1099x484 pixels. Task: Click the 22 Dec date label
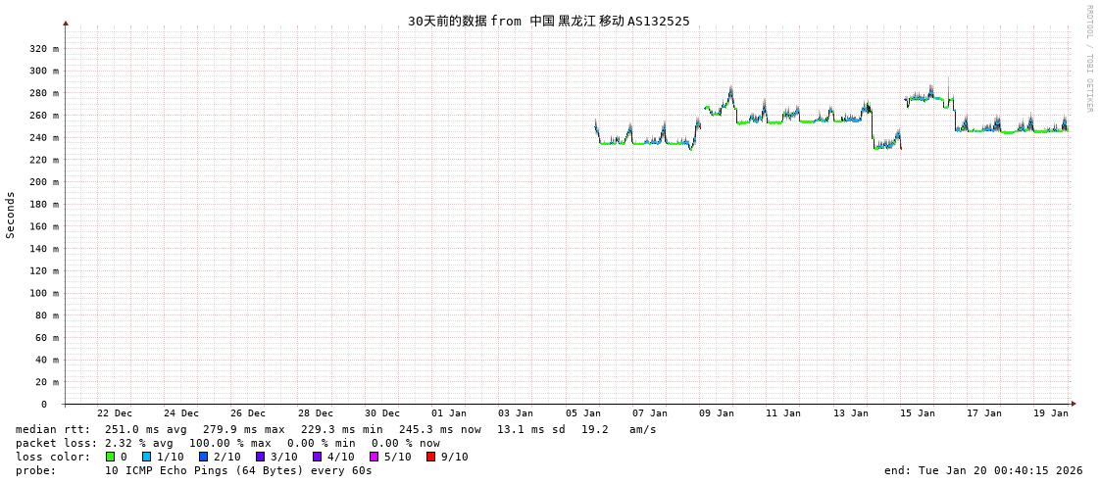(115, 413)
